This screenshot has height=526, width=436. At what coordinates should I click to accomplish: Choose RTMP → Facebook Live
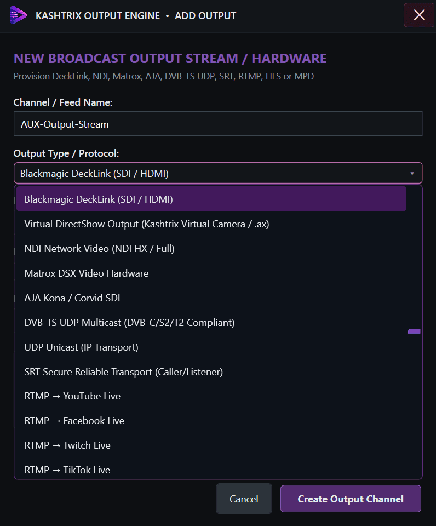(x=211, y=421)
